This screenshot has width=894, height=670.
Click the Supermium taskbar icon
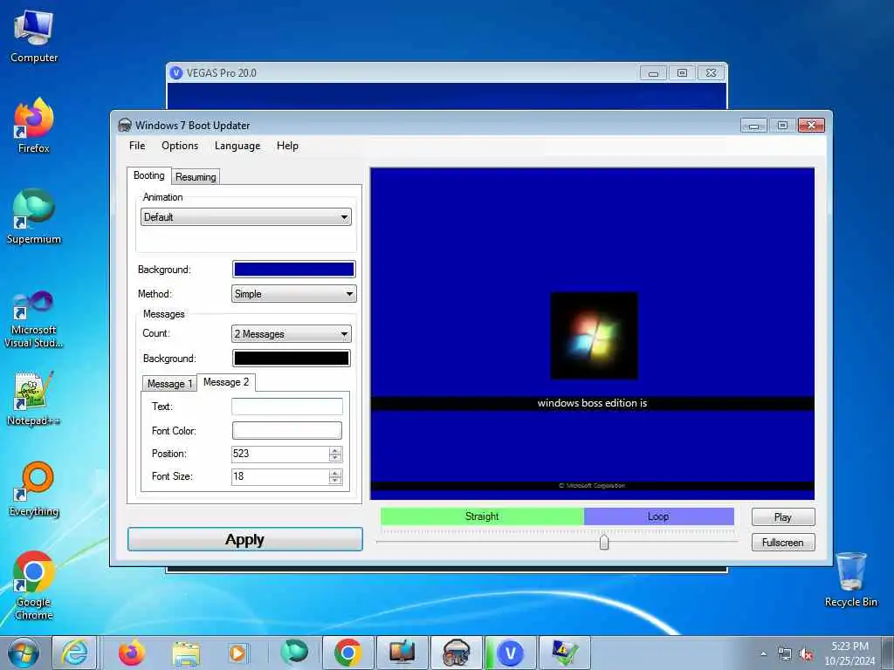pyautogui.click(x=293, y=653)
